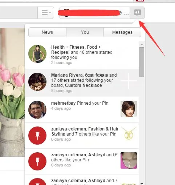Open the tulips pin image
Image resolution: width=175 pixels, height=185 pixels.
click(x=12, y=92)
